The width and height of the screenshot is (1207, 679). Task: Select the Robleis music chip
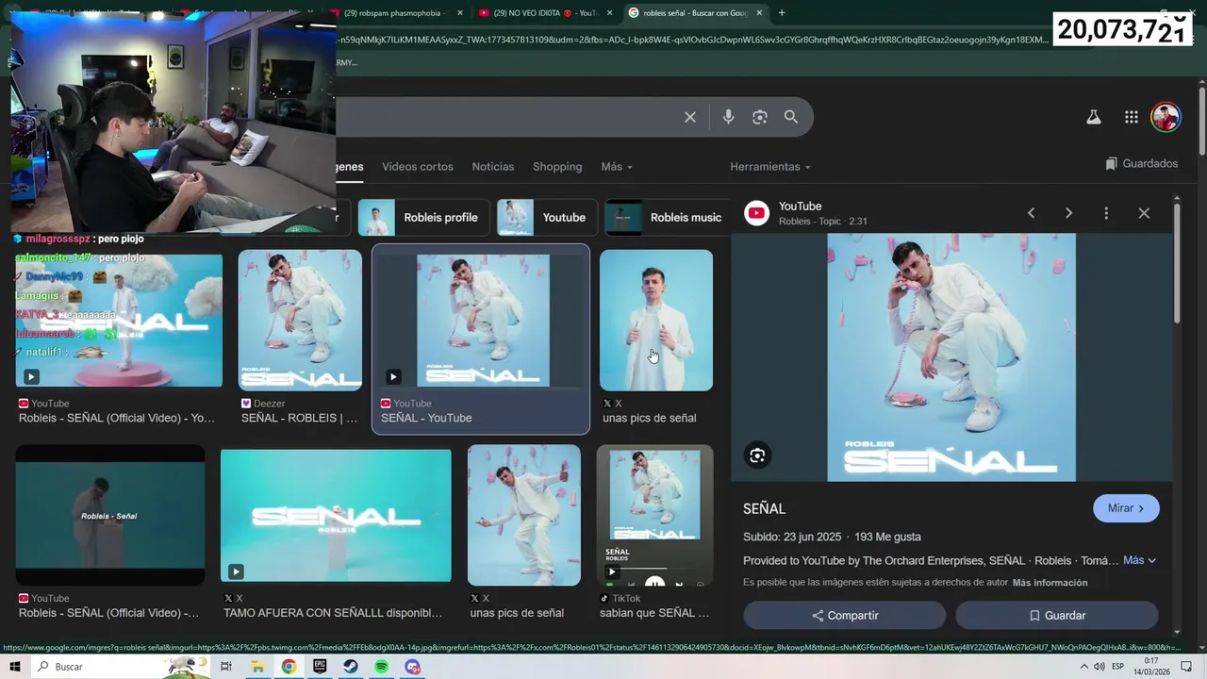[668, 217]
